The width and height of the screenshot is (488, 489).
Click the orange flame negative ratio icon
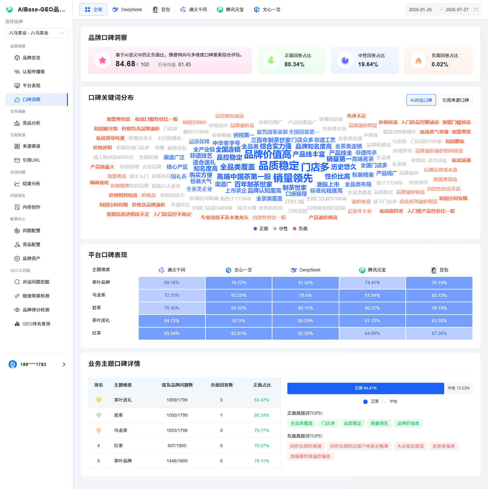[x=418, y=60]
